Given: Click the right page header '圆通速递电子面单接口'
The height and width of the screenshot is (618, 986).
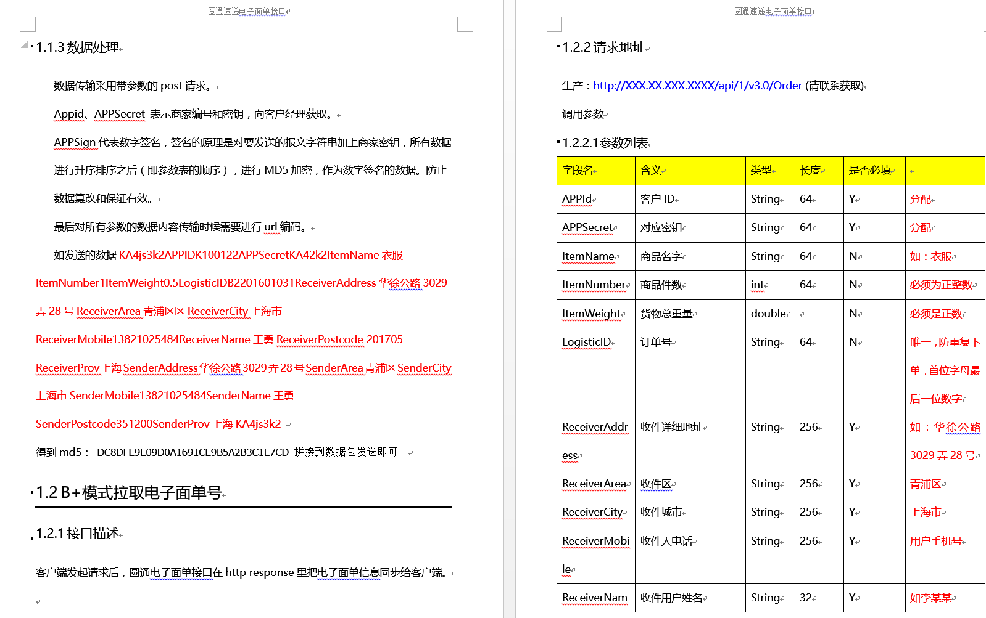Looking at the screenshot, I should 773,11.
